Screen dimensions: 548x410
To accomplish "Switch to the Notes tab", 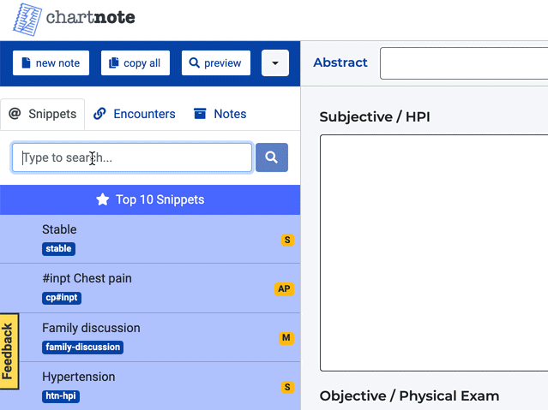I will [220, 114].
